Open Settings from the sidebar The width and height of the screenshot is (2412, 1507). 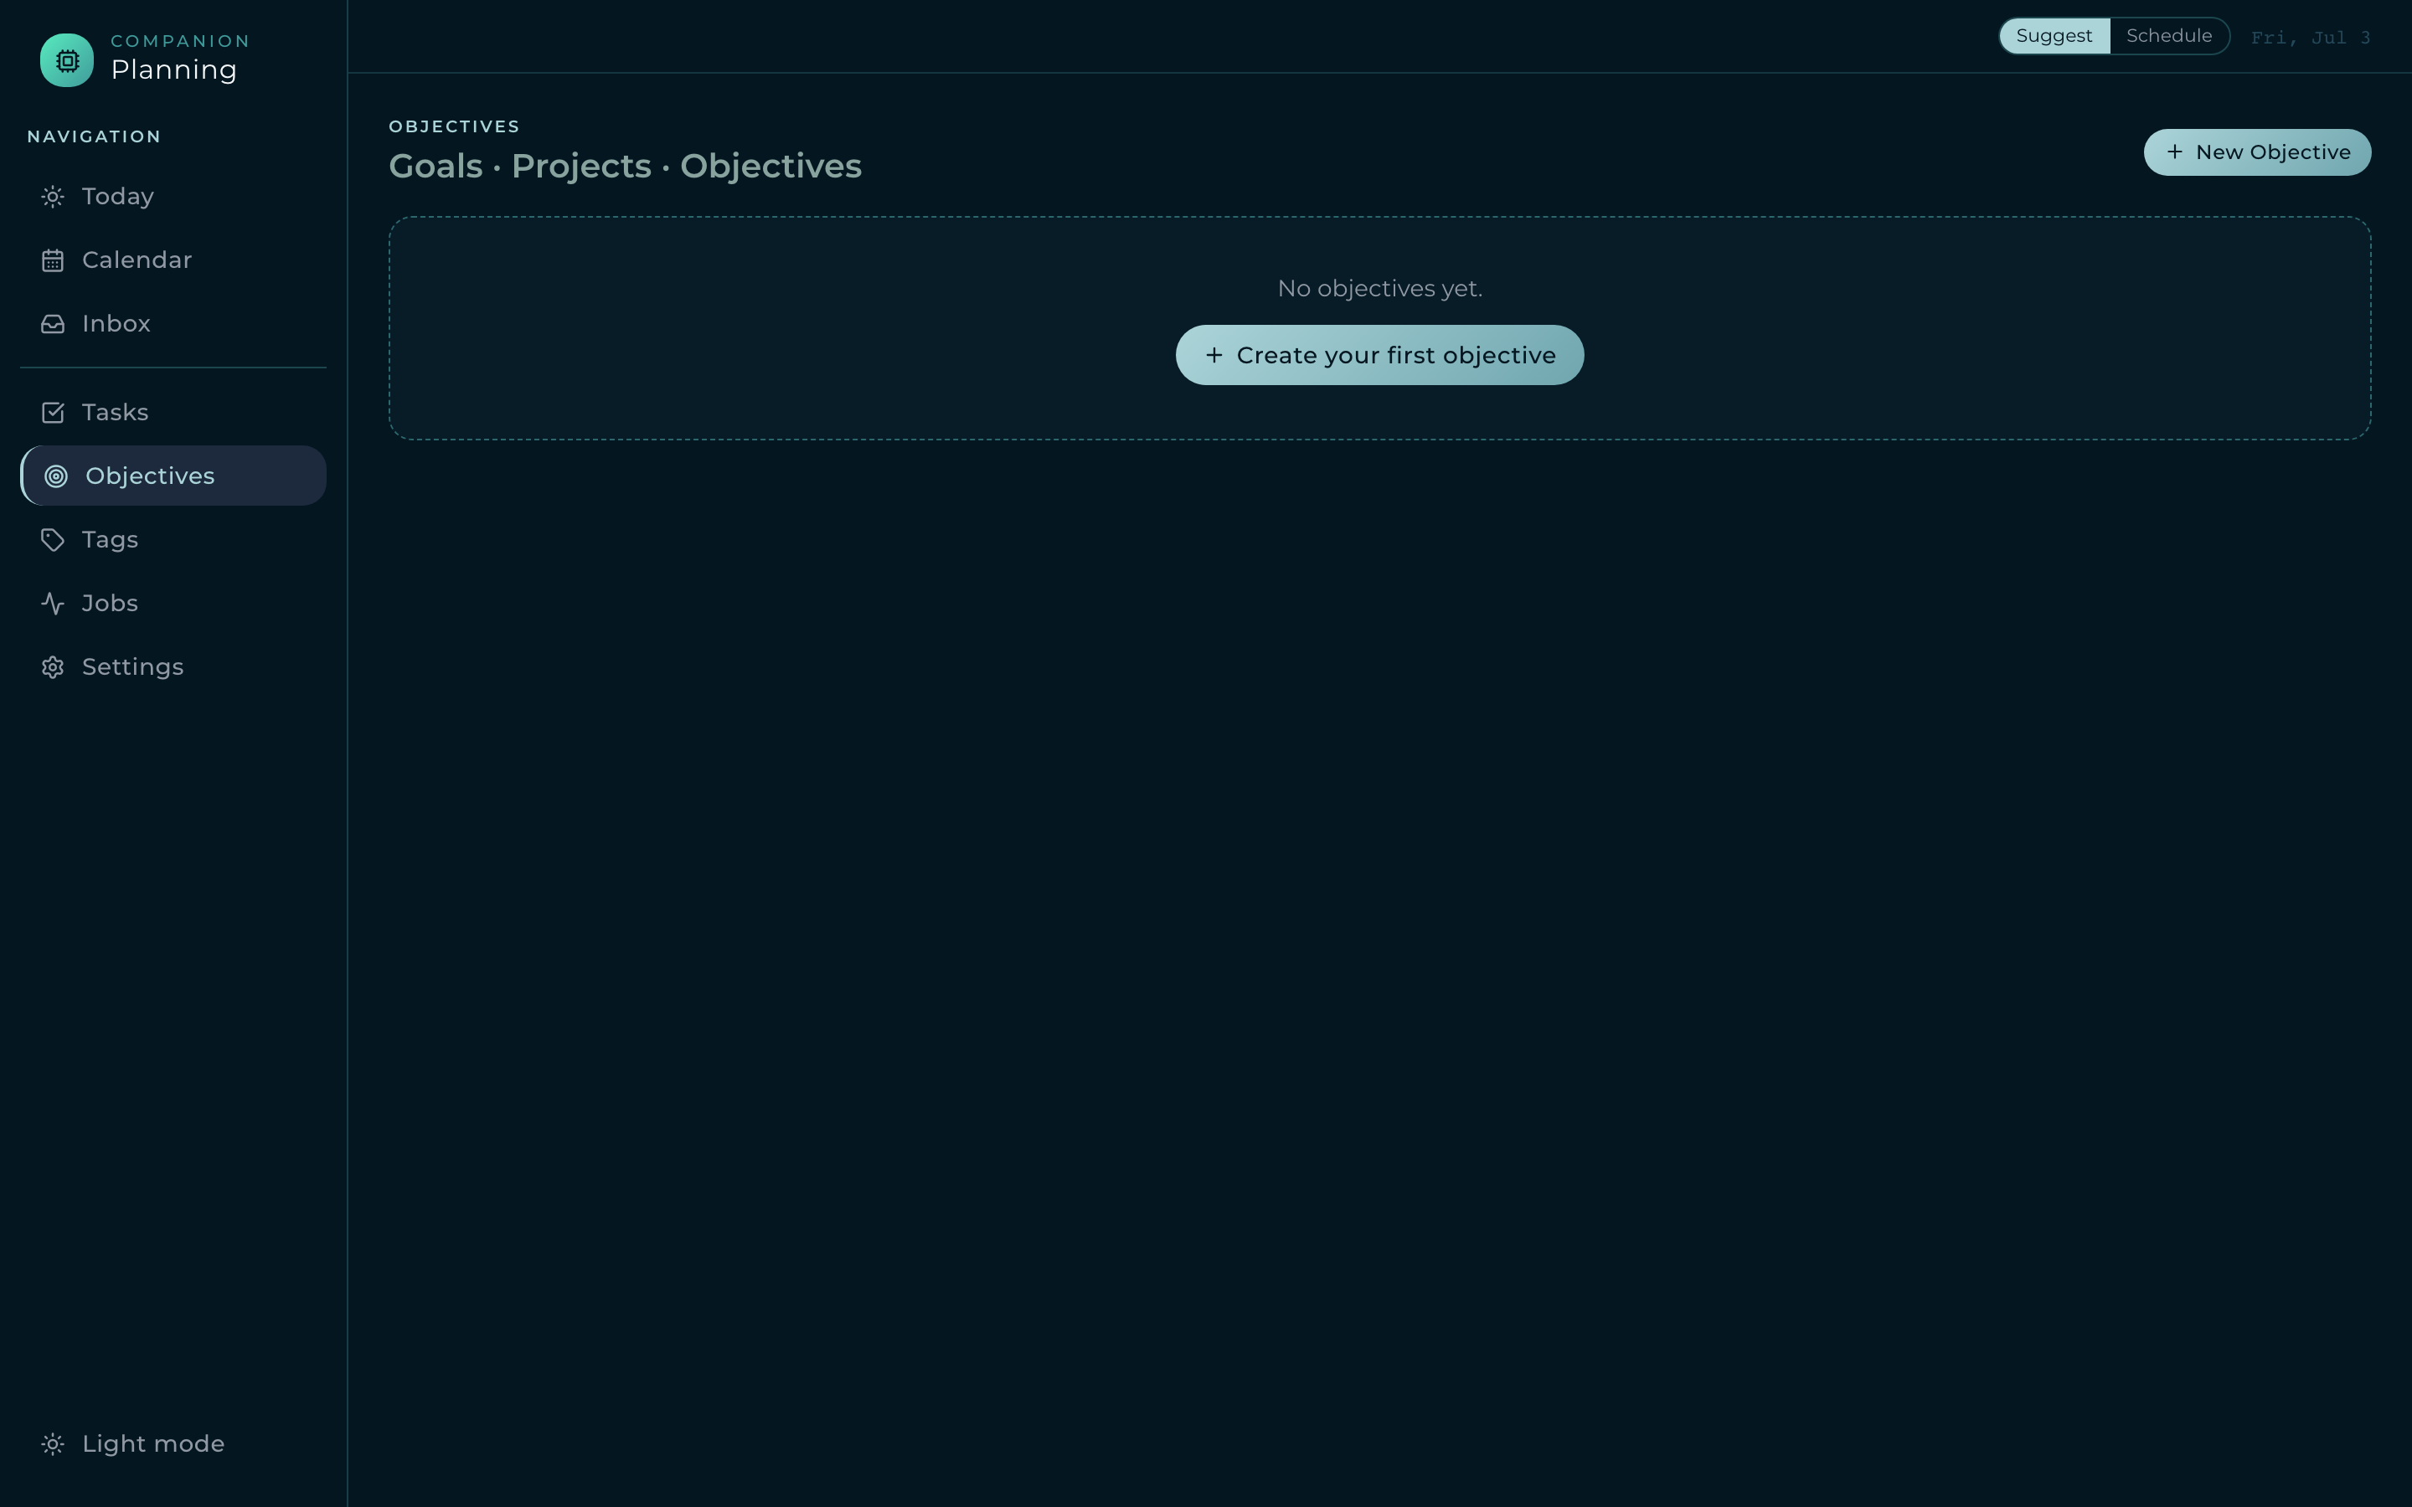173,666
